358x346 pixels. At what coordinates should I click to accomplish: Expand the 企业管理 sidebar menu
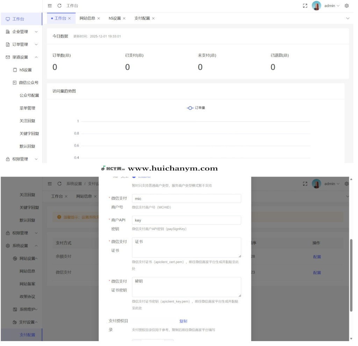pyautogui.click(x=21, y=32)
